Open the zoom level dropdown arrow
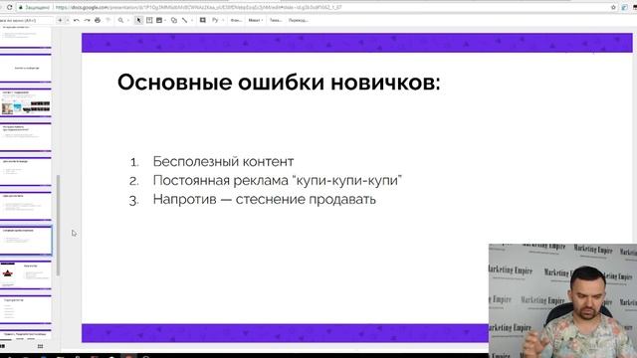The image size is (637, 358). pyautogui.click(x=128, y=20)
